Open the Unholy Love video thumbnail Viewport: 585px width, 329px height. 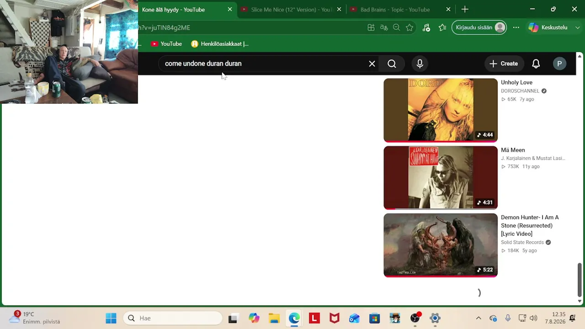[441, 110]
